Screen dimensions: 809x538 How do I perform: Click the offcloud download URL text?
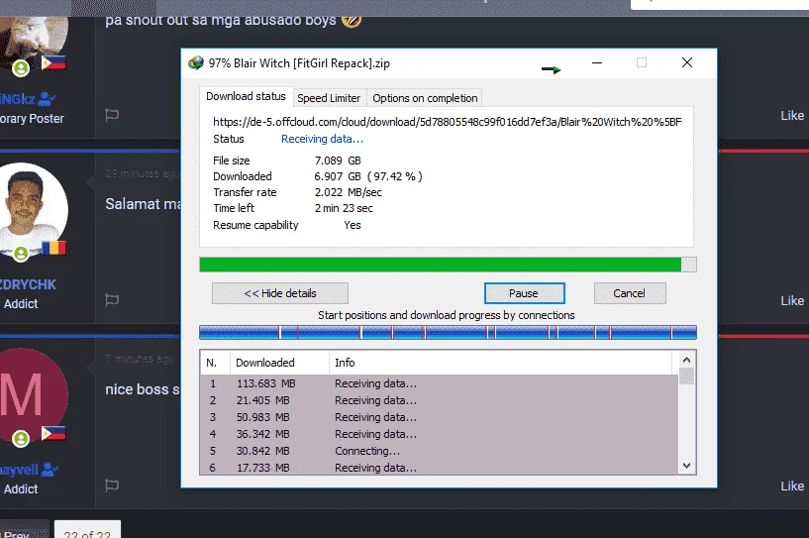(x=448, y=122)
